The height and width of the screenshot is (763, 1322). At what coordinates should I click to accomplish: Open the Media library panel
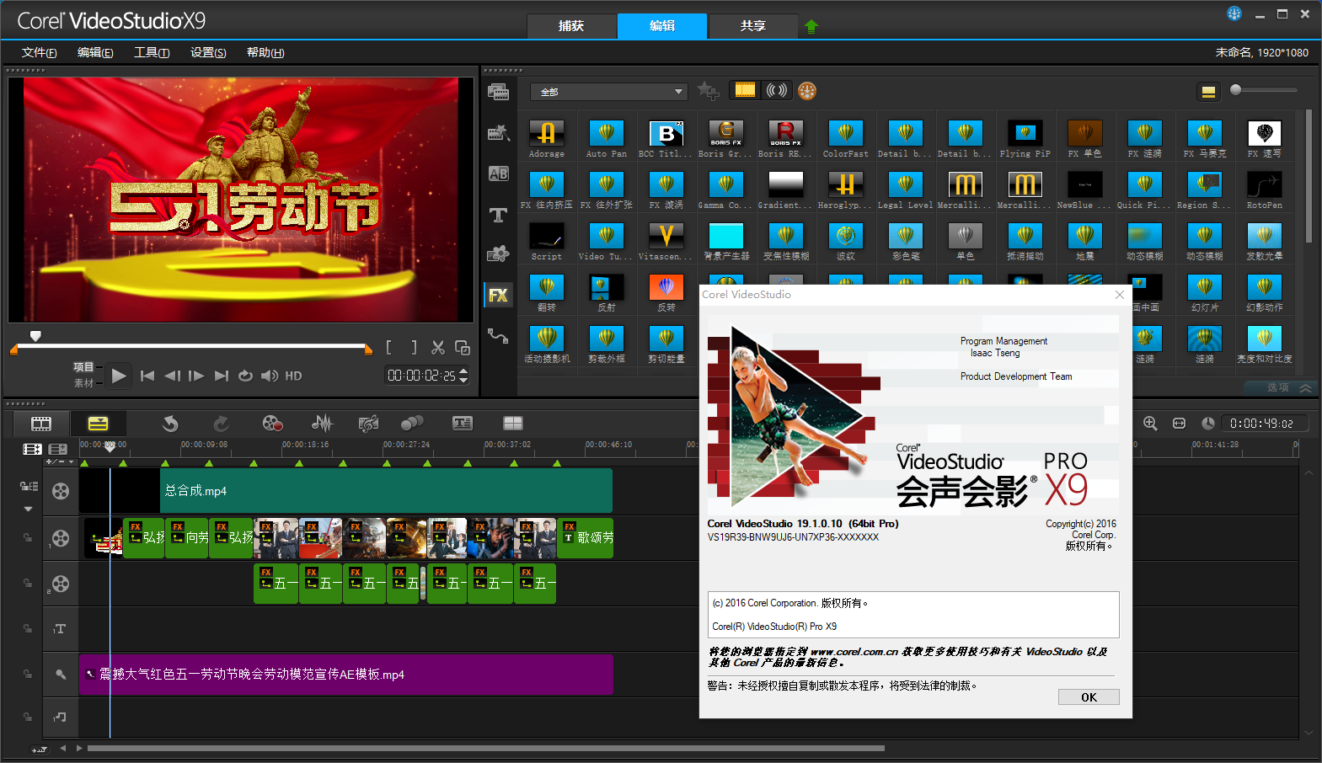click(x=498, y=92)
